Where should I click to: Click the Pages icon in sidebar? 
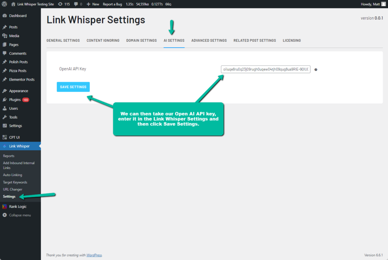[x=5, y=45]
